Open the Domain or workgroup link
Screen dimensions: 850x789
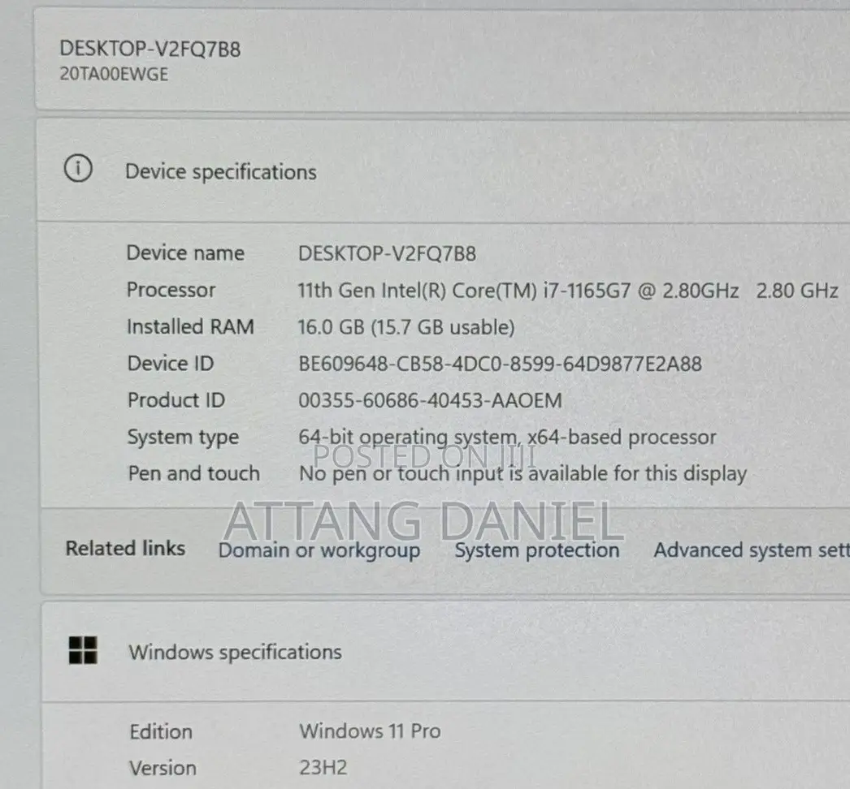pyautogui.click(x=319, y=550)
